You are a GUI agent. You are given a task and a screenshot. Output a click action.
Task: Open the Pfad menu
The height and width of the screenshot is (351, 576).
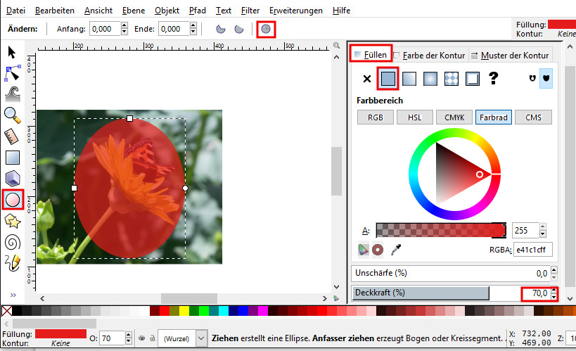tap(197, 11)
